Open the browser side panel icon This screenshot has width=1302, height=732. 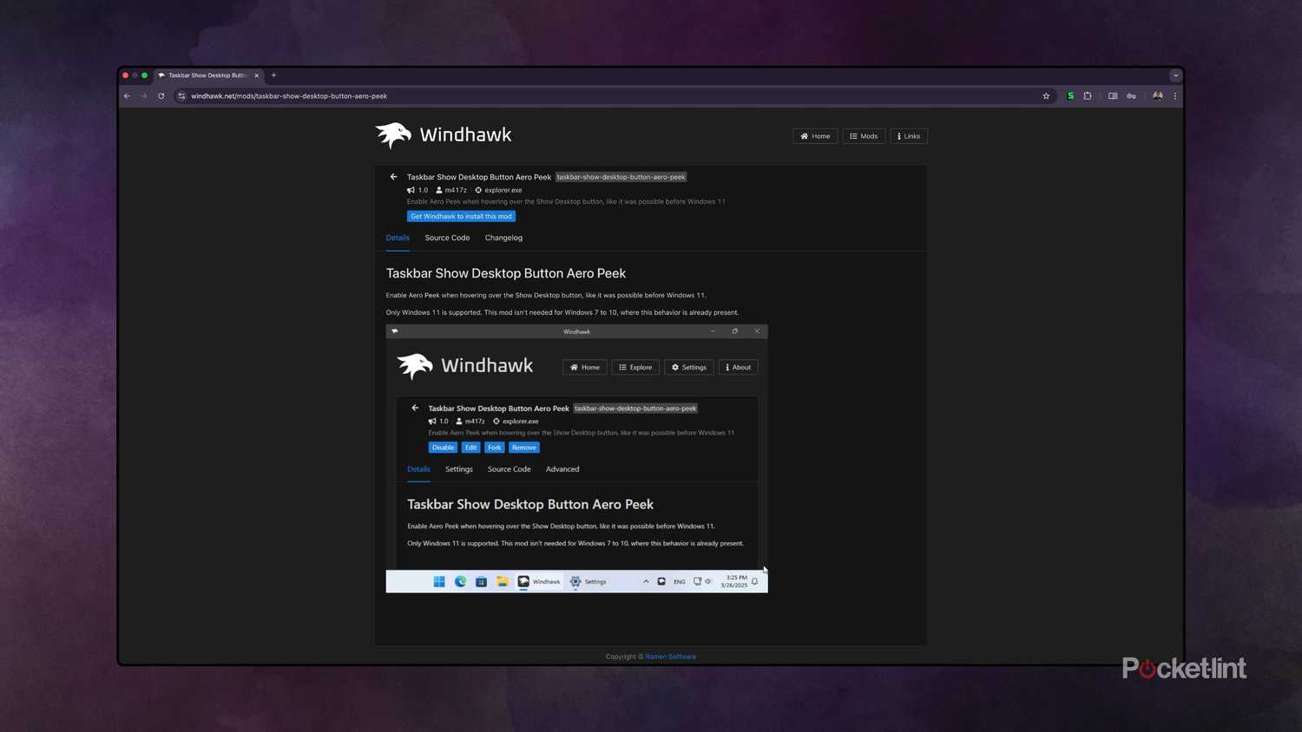[1113, 96]
